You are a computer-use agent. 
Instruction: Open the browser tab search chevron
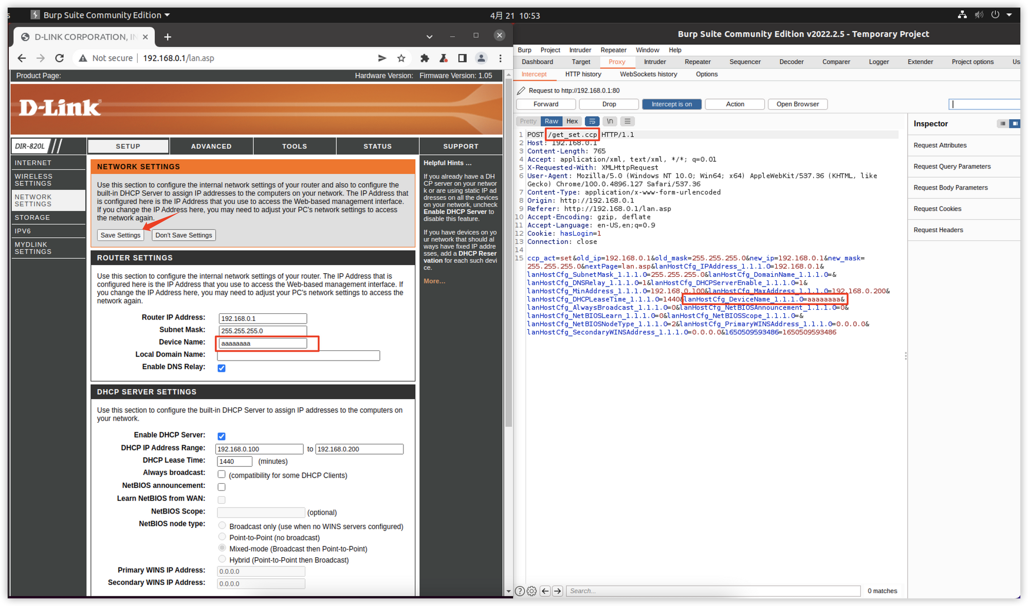429,36
